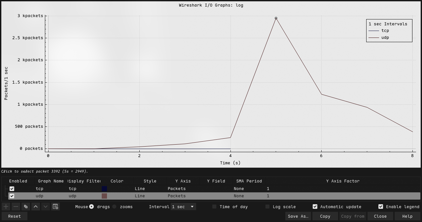Screen dimensions: 422x222
Task: Move selected graph up with arrow icon
Action: click(x=36, y=207)
